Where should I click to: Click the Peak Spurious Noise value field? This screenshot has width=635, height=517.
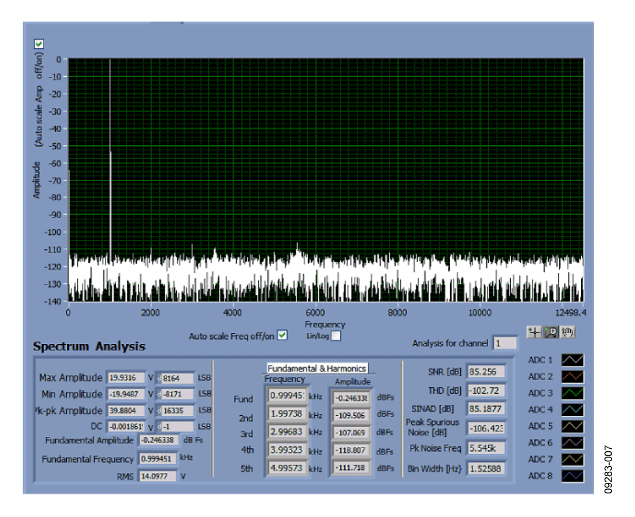[x=486, y=428]
